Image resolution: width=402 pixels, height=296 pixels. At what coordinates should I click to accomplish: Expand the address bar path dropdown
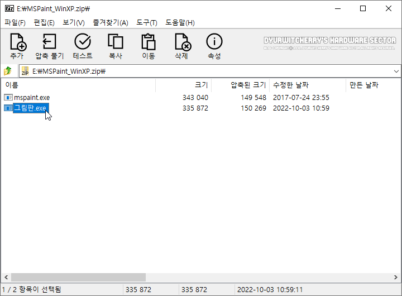396,71
